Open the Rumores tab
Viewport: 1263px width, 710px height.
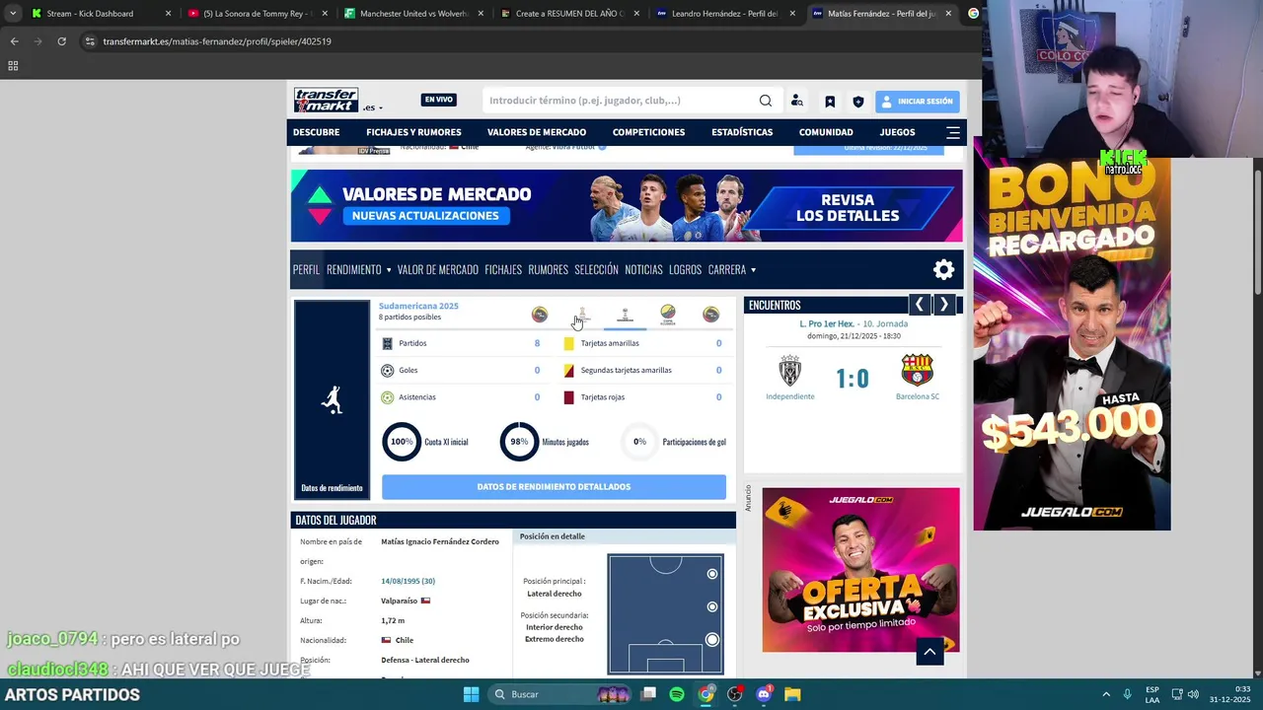coord(548,269)
